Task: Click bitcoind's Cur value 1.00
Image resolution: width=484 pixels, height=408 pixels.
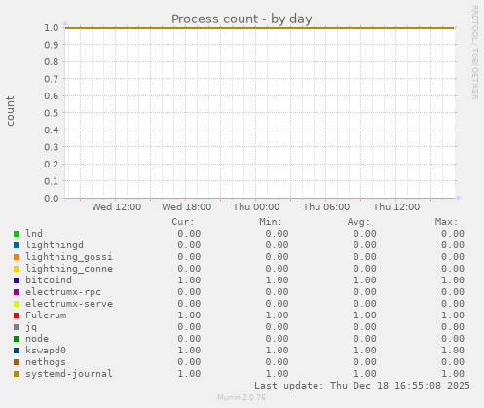Action: 189,280
